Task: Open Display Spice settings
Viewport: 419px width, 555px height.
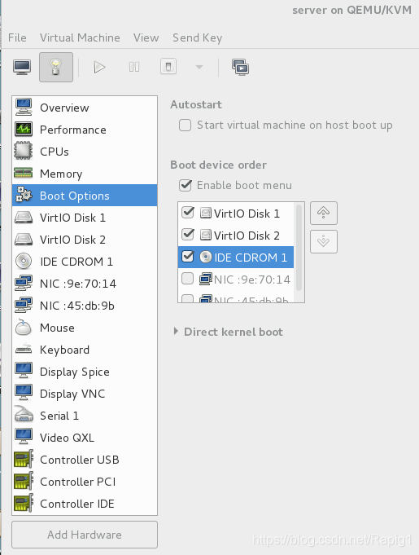Action: pyautogui.click(x=85, y=372)
